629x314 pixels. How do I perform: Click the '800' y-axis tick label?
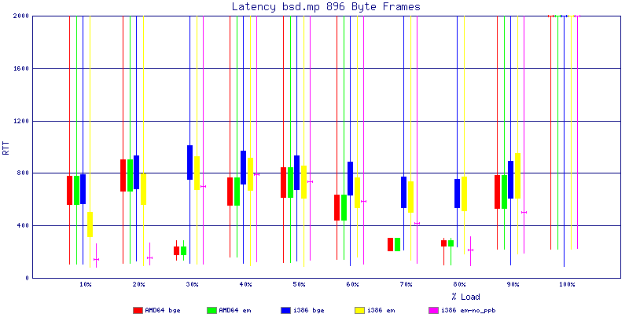point(21,173)
